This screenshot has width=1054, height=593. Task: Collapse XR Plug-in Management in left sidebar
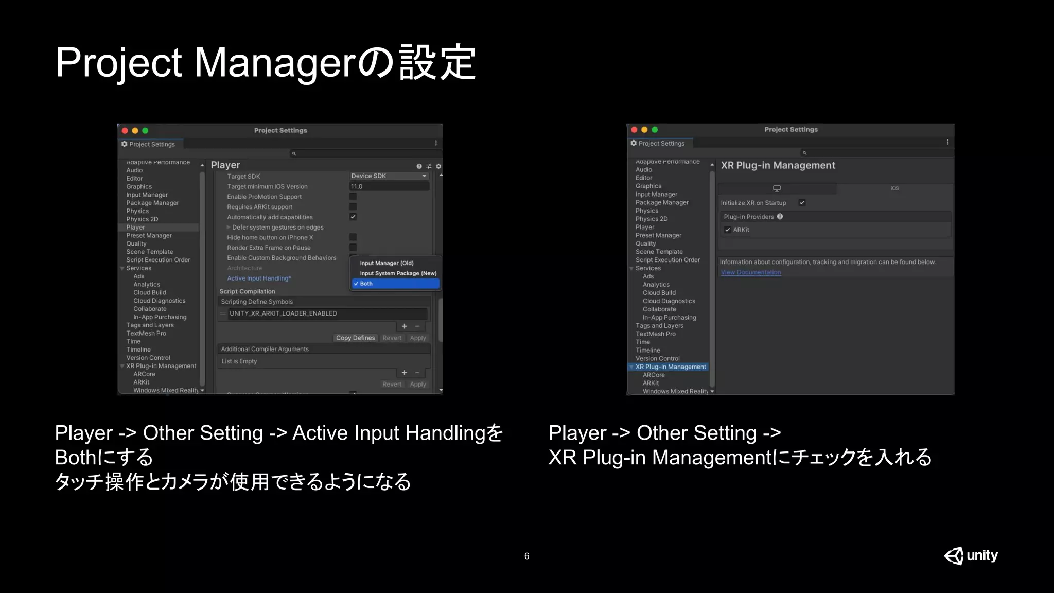click(x=122, y=366)
